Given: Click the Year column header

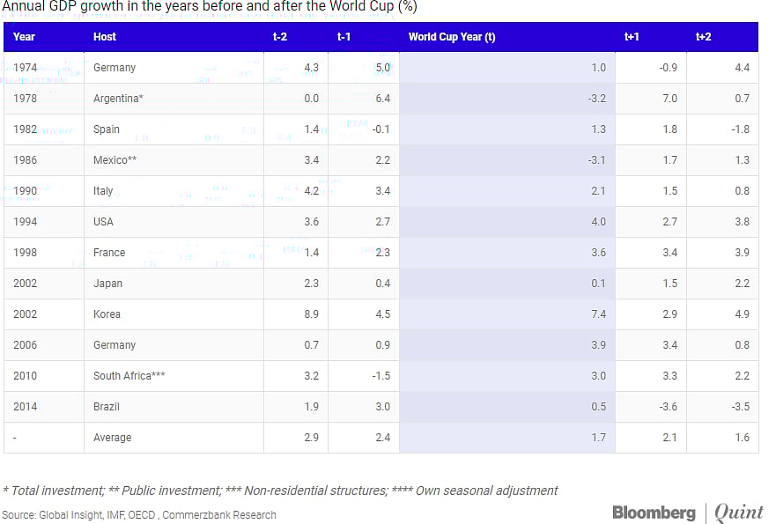Looking at the screenshot, I should pos(25,37).
